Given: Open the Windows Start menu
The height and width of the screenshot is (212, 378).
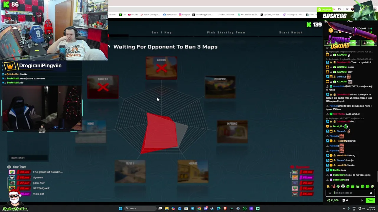Looking at the screenshot, I should (120, 208).
